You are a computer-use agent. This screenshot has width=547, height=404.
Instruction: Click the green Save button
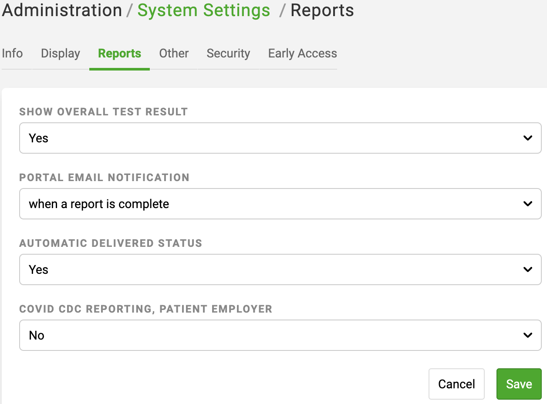pos(519,384)
